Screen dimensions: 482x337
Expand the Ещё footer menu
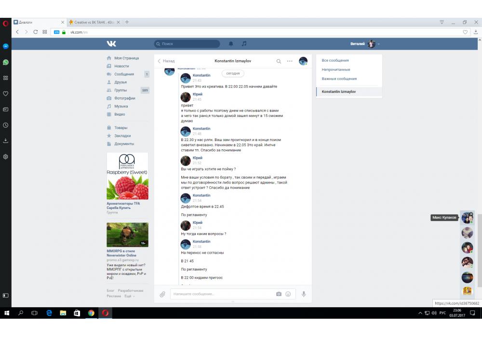129,296
